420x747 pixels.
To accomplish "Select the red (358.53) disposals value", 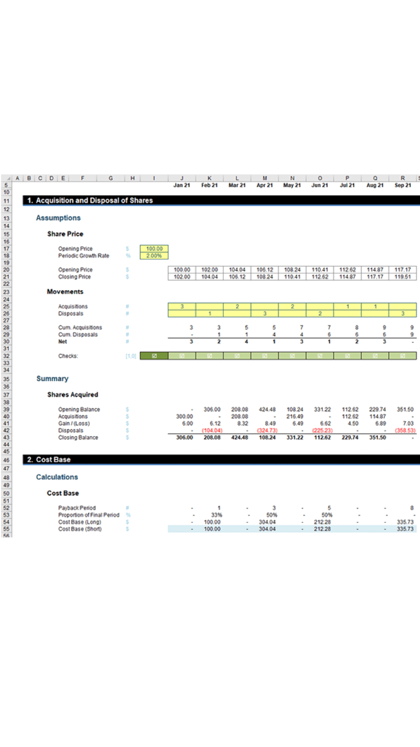I will point(405,430).
